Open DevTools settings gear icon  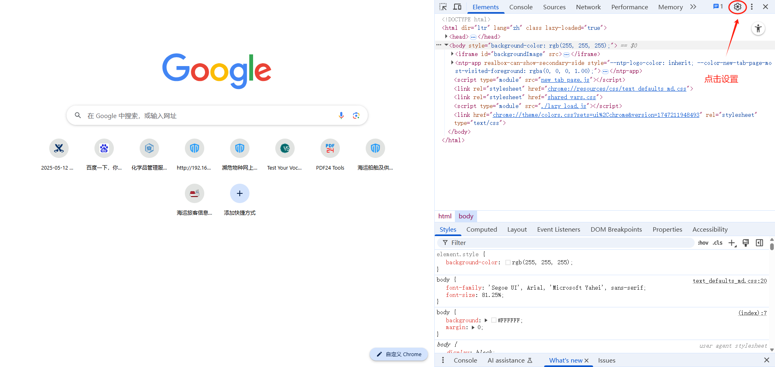tap(737, 7)
